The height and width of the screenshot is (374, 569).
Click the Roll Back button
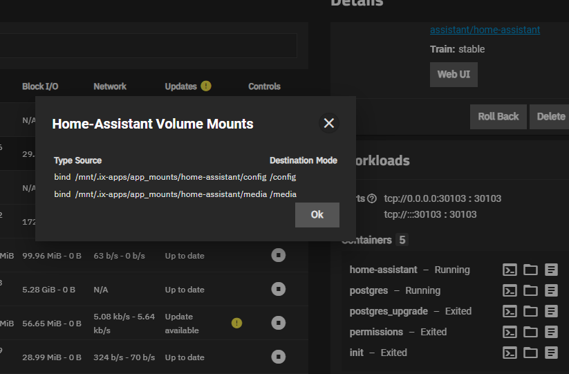[498, 117]
